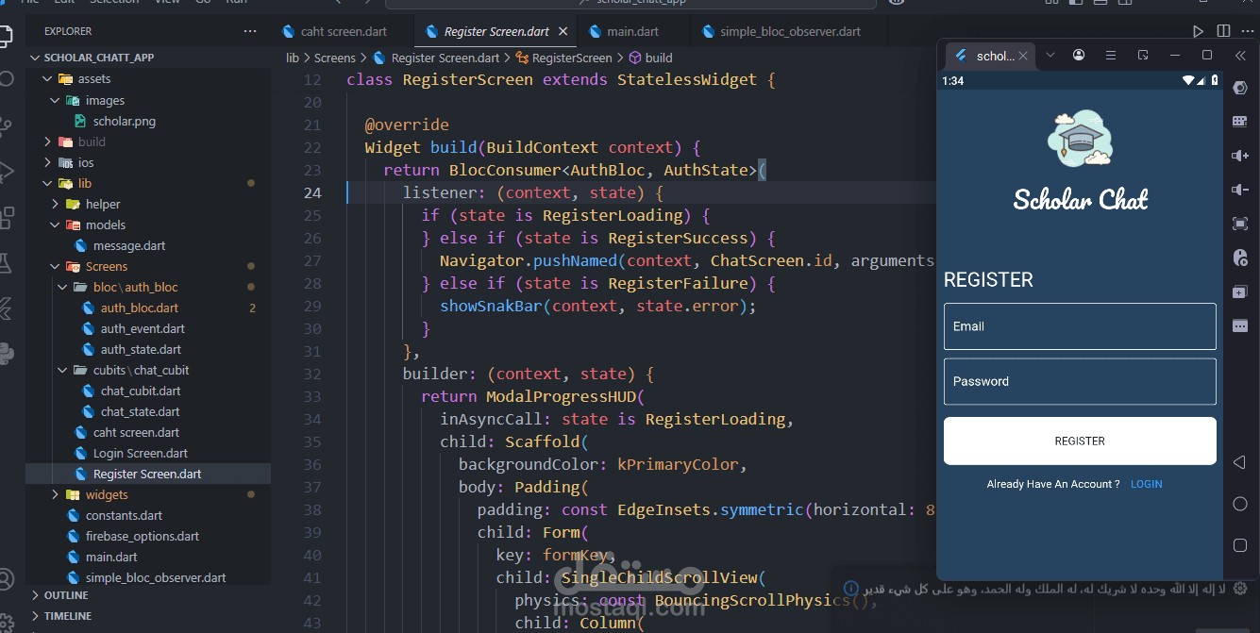1260x633 pixels.
Task: Open the emulator recent apps square
Action: pos(1240,545)
